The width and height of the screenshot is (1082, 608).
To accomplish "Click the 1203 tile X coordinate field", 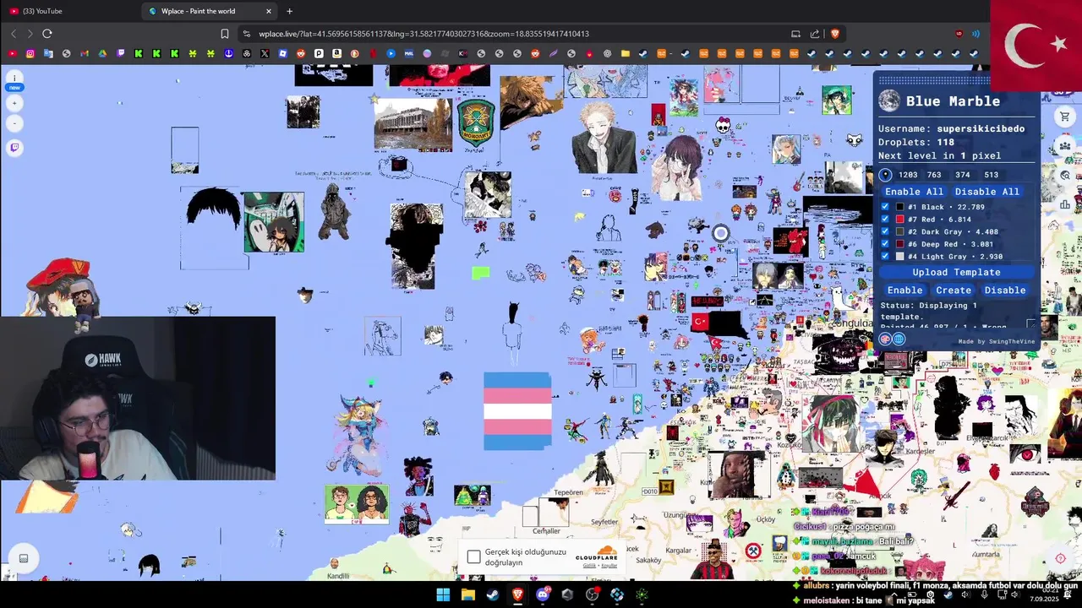I will point(908,175).
